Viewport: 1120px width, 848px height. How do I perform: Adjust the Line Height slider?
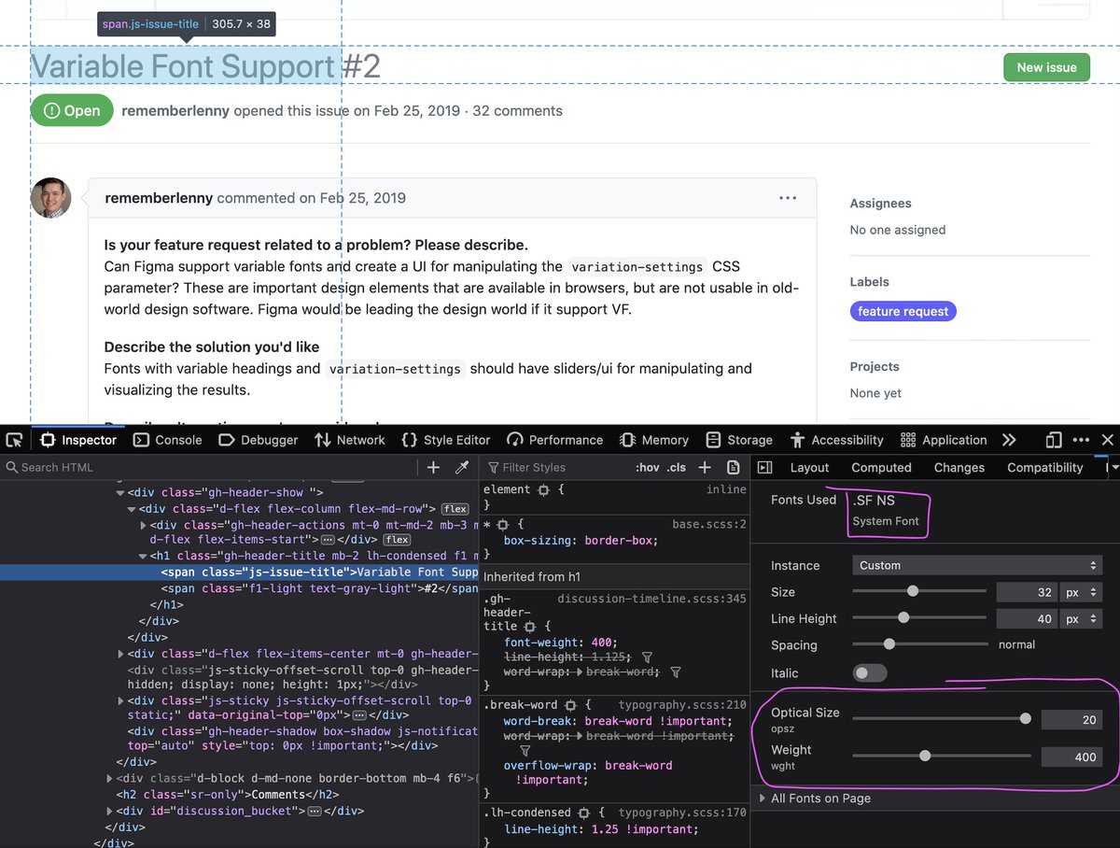click(x=919, y=617)
